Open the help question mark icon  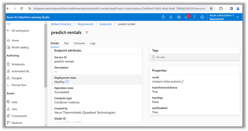[x=194, y=17]
